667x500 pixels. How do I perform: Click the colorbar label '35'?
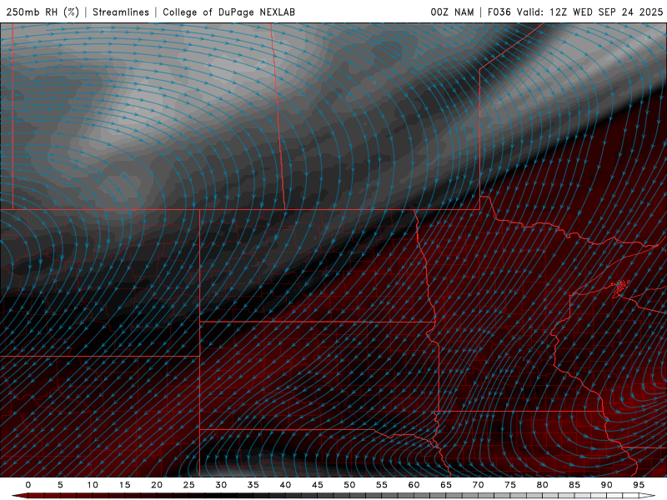253,485
